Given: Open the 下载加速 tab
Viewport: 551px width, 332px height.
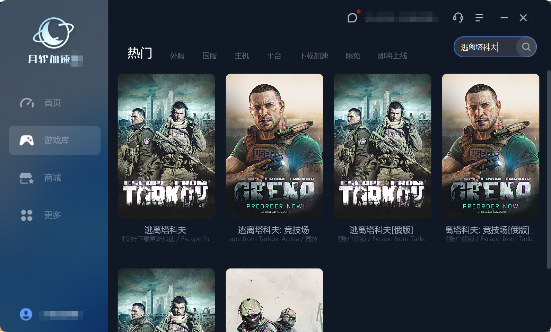Looking at the screenshot, I should tap(314, 56).
